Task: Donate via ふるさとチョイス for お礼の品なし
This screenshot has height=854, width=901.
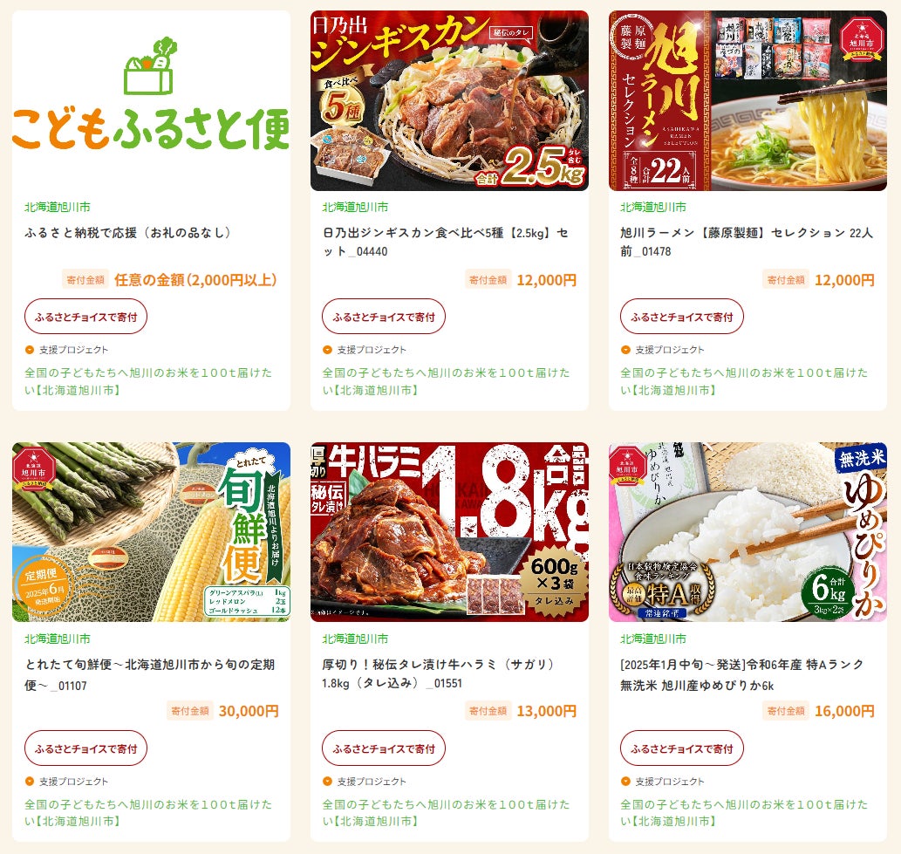Action: point(85,317)
